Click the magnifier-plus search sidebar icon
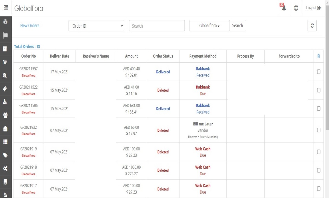 pyautogui.click(x=5, y=76)
